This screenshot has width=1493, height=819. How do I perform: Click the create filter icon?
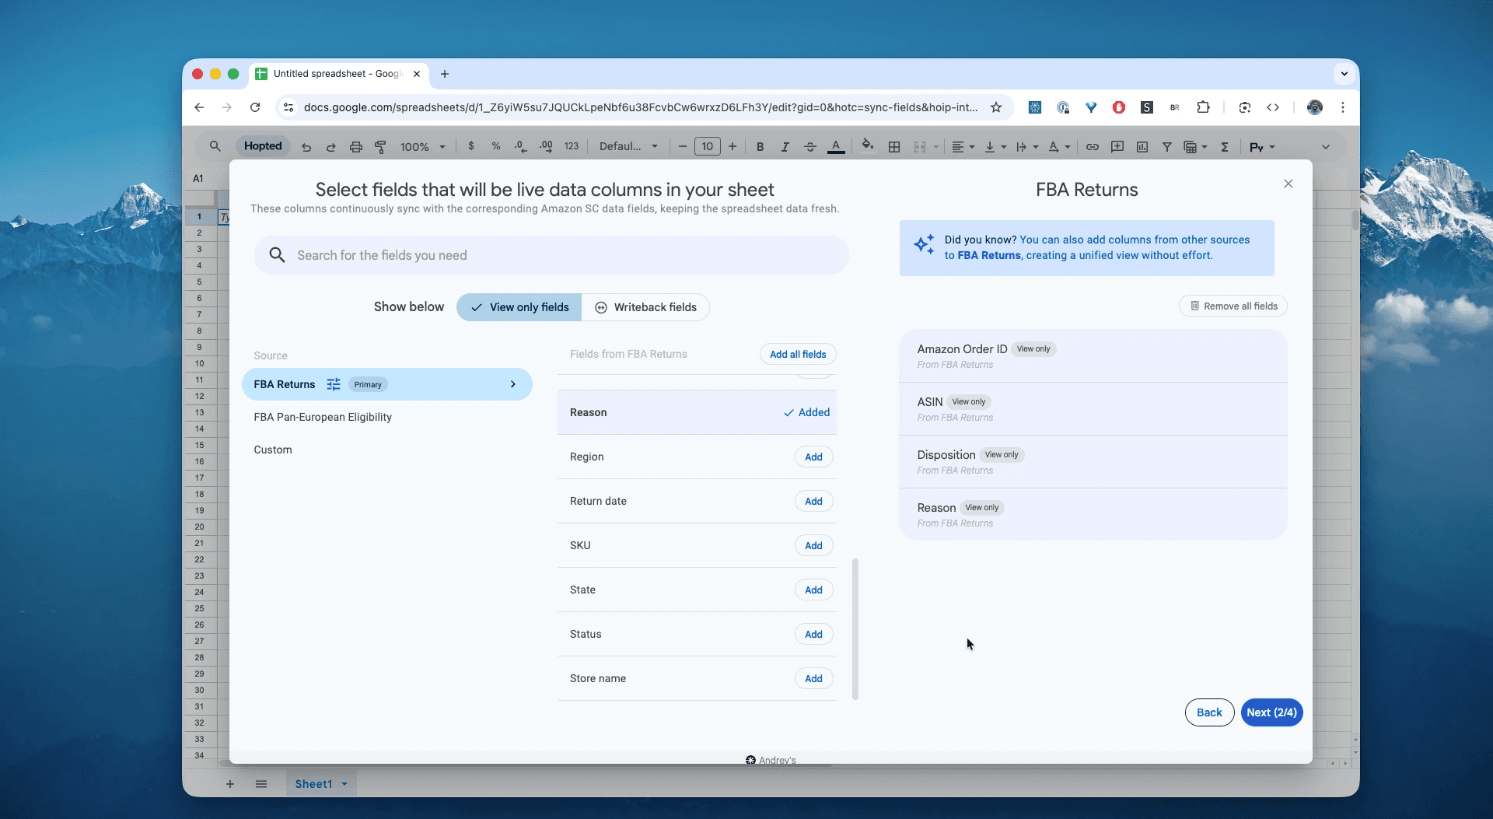tap(1167, 147)
